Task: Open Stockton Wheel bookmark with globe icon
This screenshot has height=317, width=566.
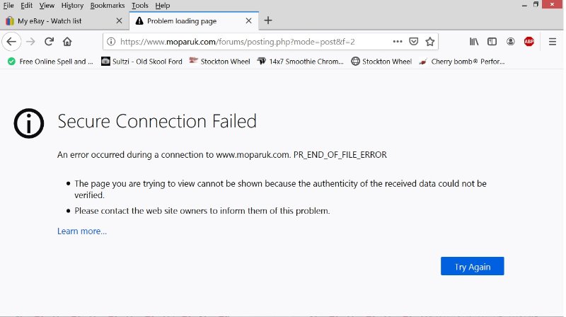Action: pyautogui.click(x=381, y=62)
